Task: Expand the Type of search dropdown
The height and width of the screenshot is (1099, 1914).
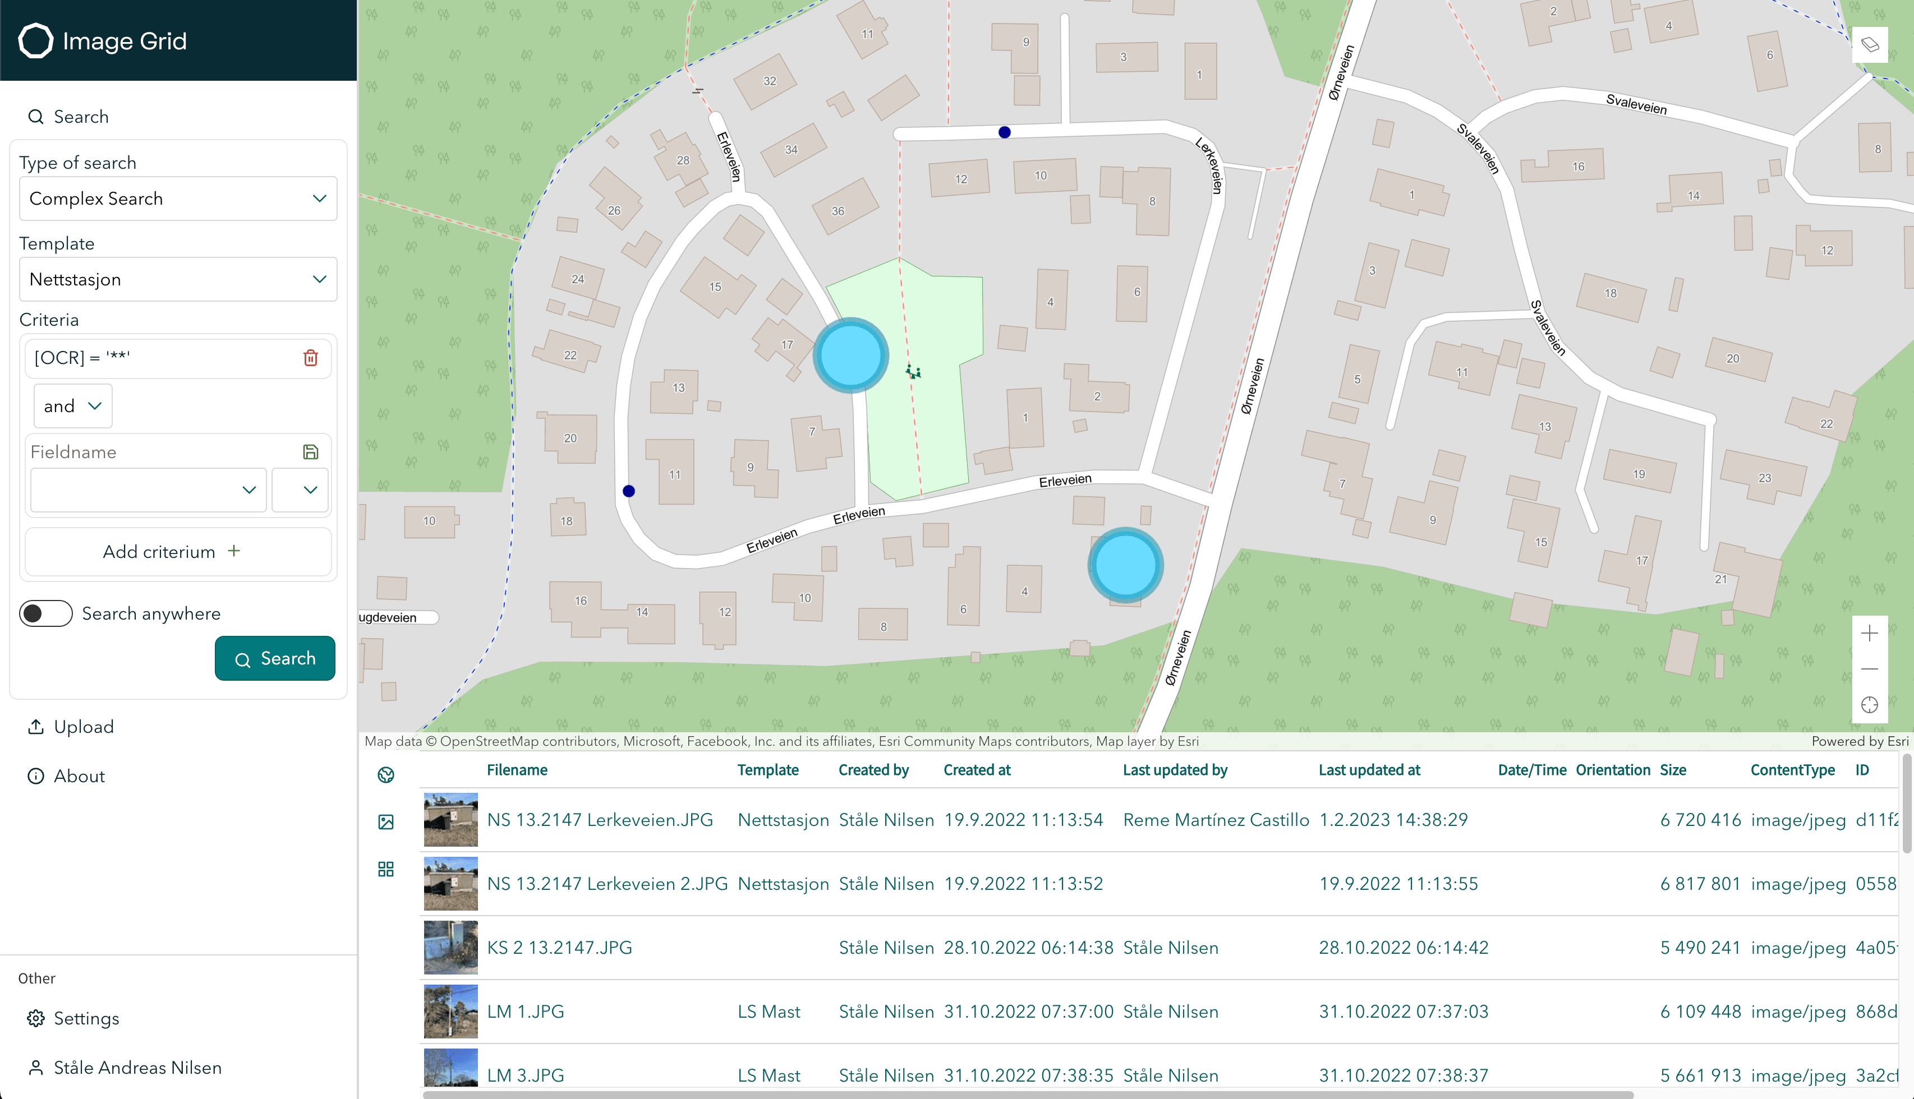Action: click(x=178, y=198)
